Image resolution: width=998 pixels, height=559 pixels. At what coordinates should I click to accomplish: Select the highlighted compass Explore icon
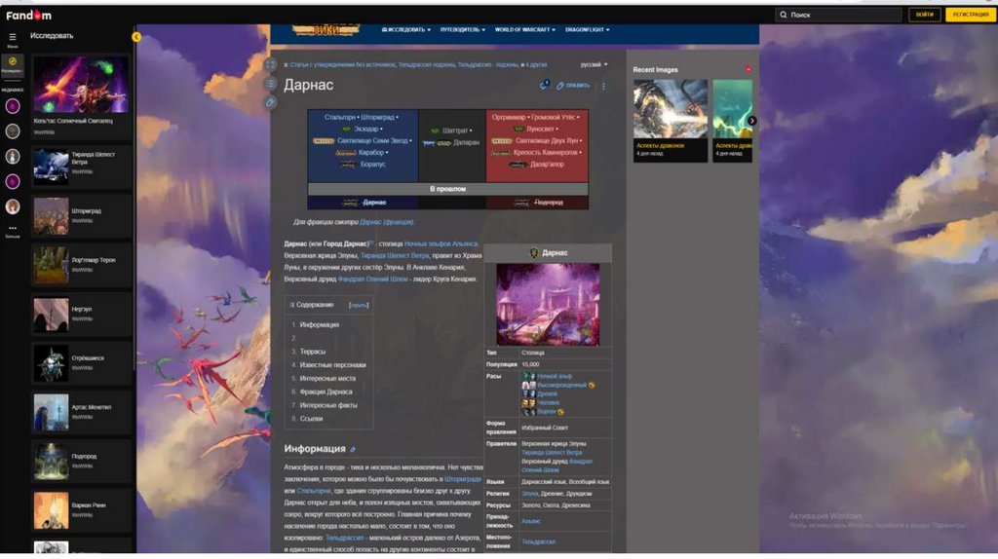click(12, 61)
